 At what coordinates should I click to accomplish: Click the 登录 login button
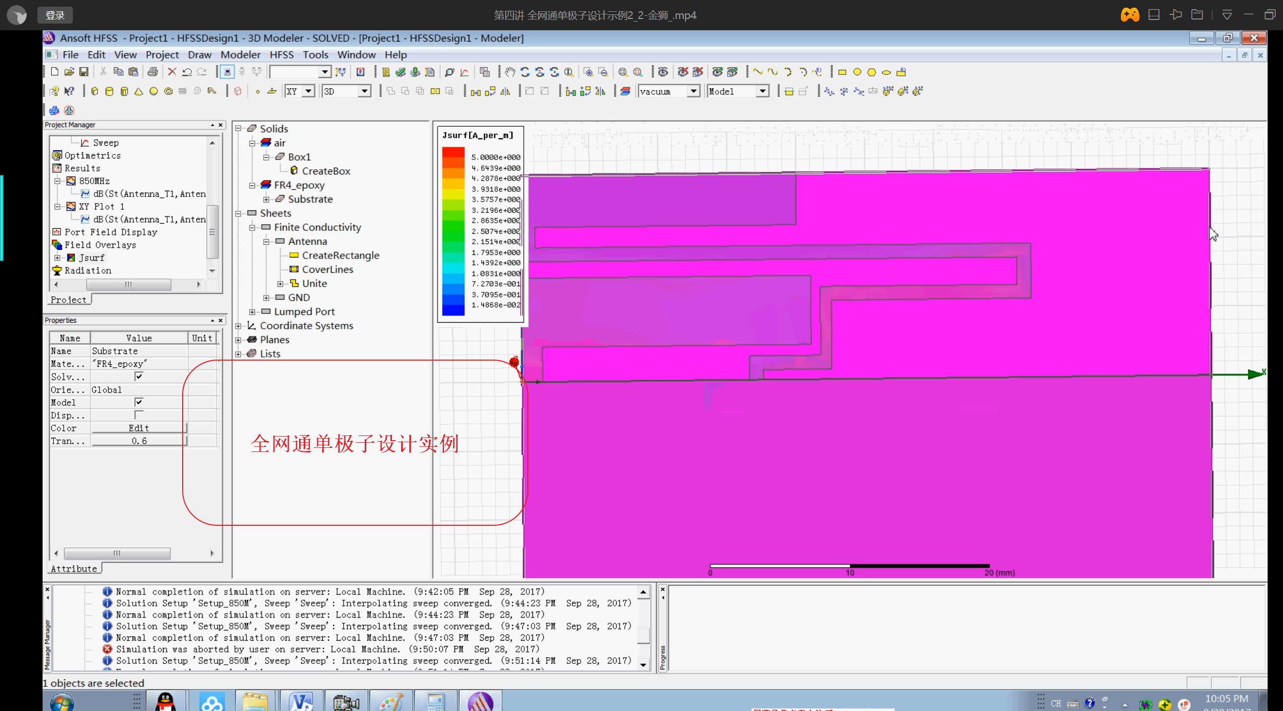(55, 15)
